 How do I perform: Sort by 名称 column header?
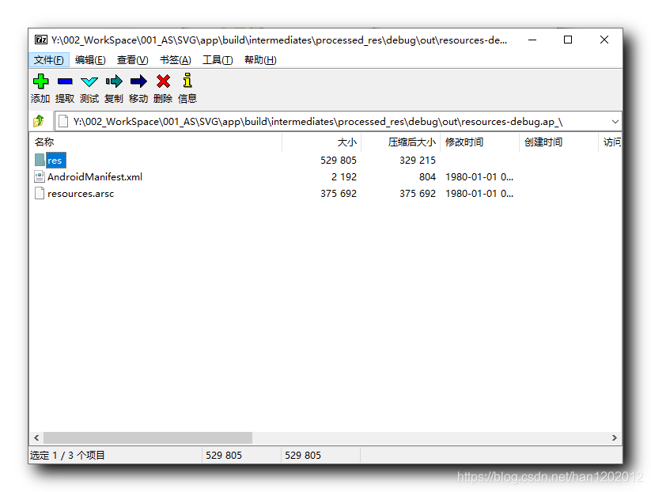pyautogui.click(x=156, y=142)
